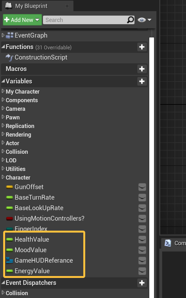
Task: Click into the Search input field
Action: (x=86, y=20)
